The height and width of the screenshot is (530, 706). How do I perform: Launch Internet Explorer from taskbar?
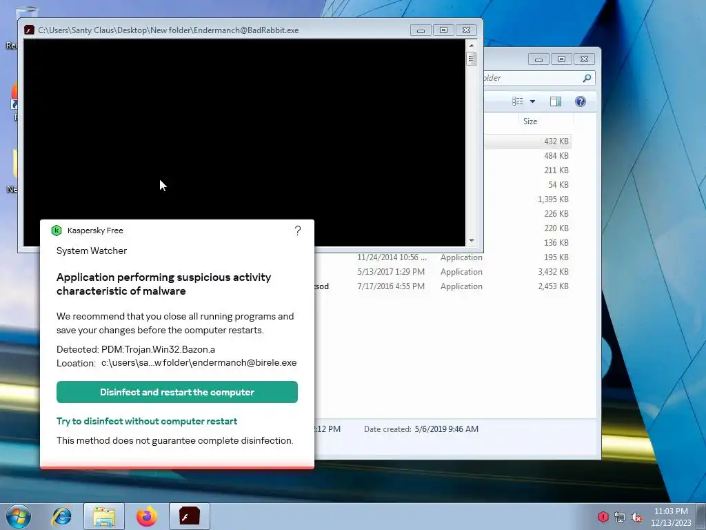click(61, 516)
